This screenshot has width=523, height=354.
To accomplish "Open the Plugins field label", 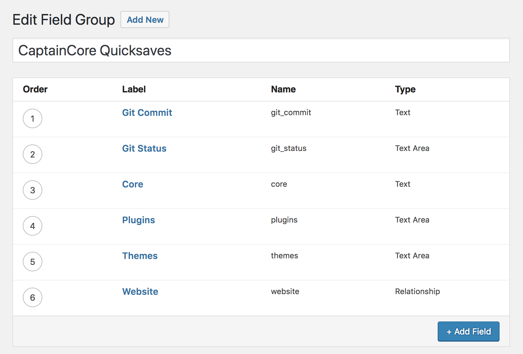I will tap(139, 220).
